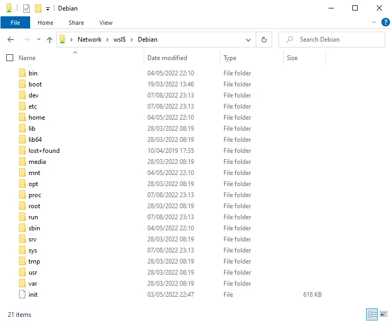Click the usr folder icon

click(22, 273)
